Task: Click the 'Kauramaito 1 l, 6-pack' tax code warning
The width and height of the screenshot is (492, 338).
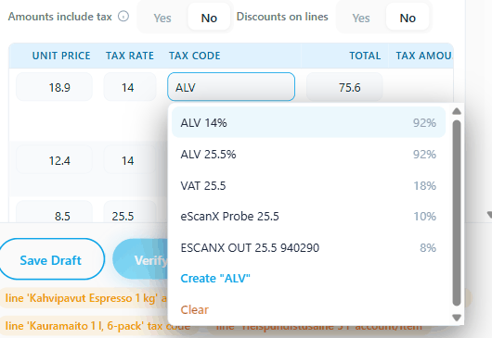Action: click(x=97, y=326)
